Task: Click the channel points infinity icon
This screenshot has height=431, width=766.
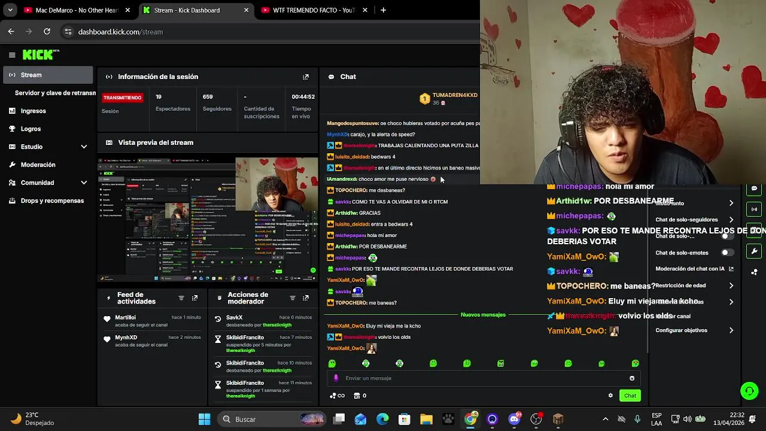Action: [x=338, y=395]
